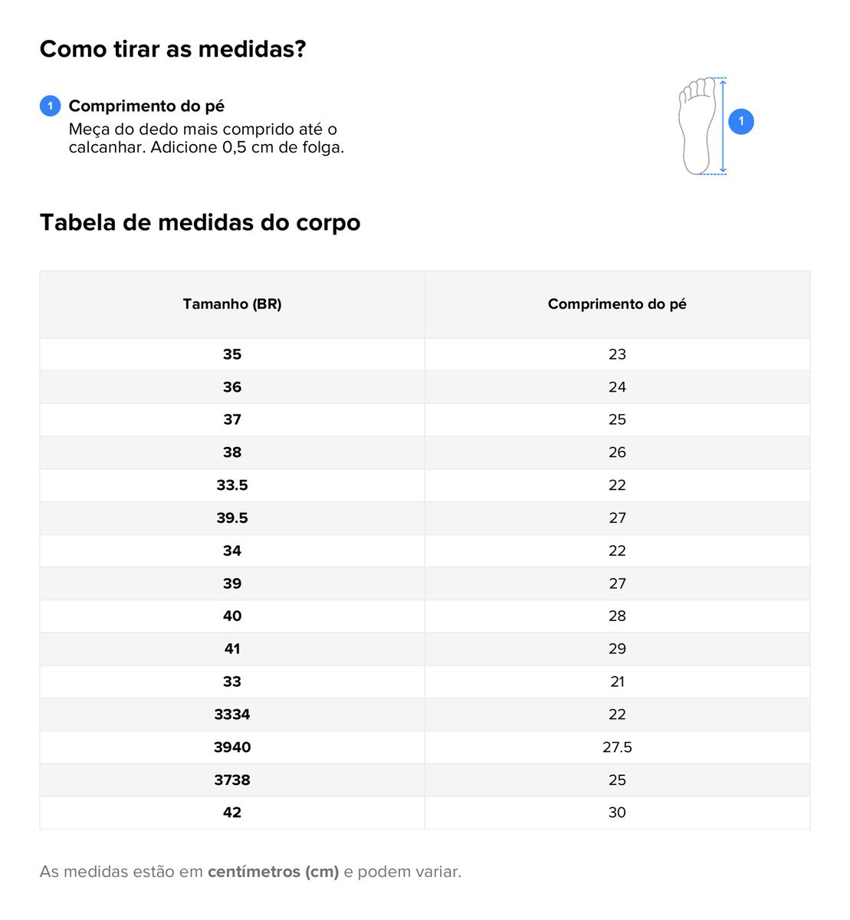Click the bold "centímetros (cm)" text in the footnote
Screen dimensions: 850x920
coord(273,872)
